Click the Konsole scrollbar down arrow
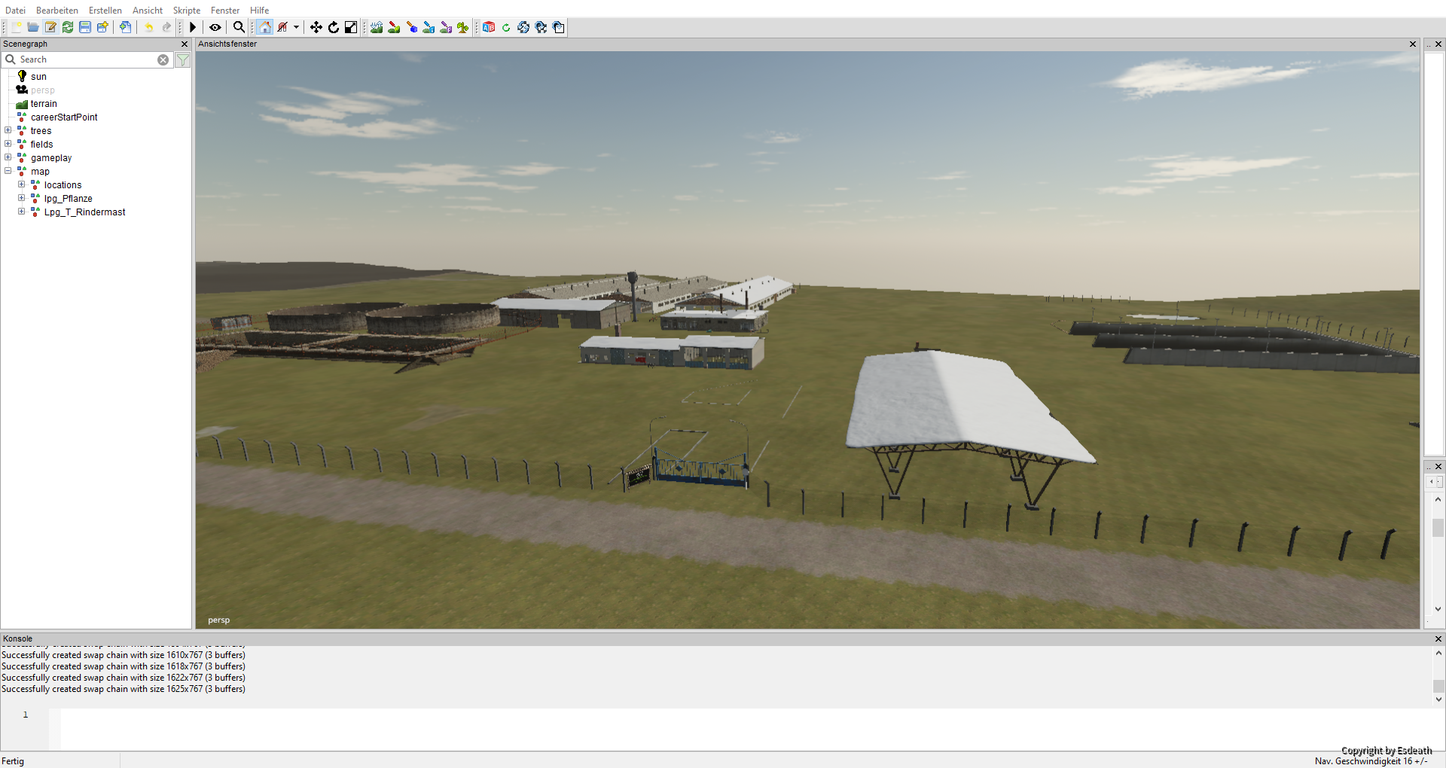The height and width of the screenshot is (768, 1446). click(1438, 699)
